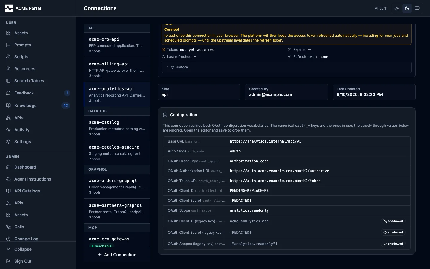This screenshot has width=430, height=269.
Task: Select the acme-catalog connection
Action: coord(117,128)
